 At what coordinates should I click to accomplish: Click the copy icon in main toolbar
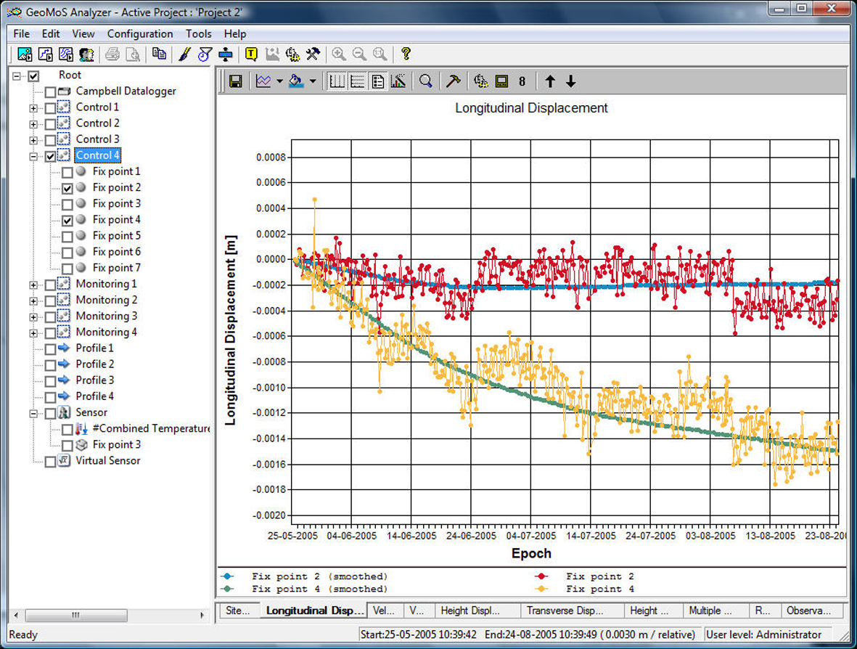pyautogui.click(x=159, y=54)
